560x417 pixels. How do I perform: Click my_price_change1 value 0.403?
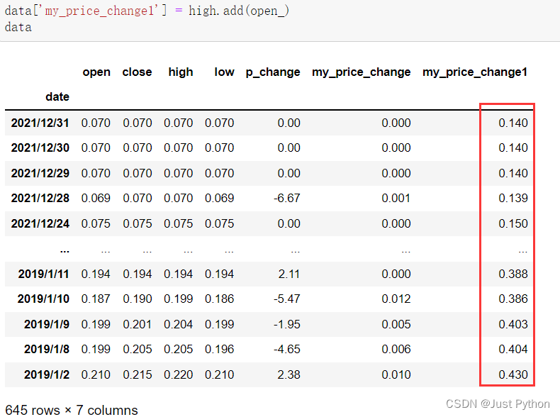tap(513, 325)
